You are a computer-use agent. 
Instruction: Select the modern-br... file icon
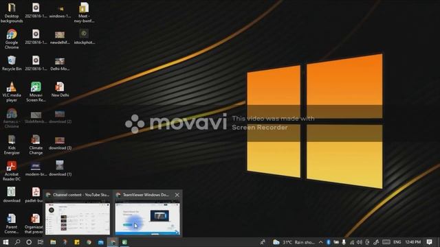[x=36, y=168]
